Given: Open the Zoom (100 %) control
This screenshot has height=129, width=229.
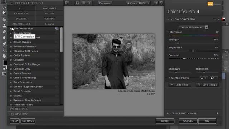Looking at the screenshot, I should [137, 3].
